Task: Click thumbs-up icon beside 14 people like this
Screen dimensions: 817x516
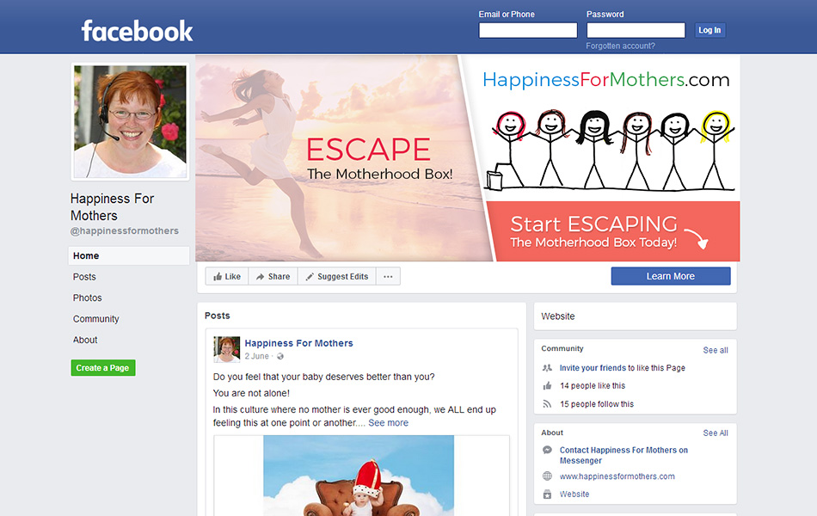Action: click(x=547, y=385)
